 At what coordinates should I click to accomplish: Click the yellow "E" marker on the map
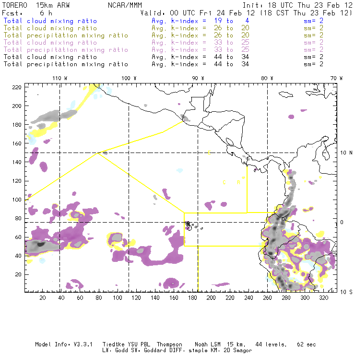point(210,153)
